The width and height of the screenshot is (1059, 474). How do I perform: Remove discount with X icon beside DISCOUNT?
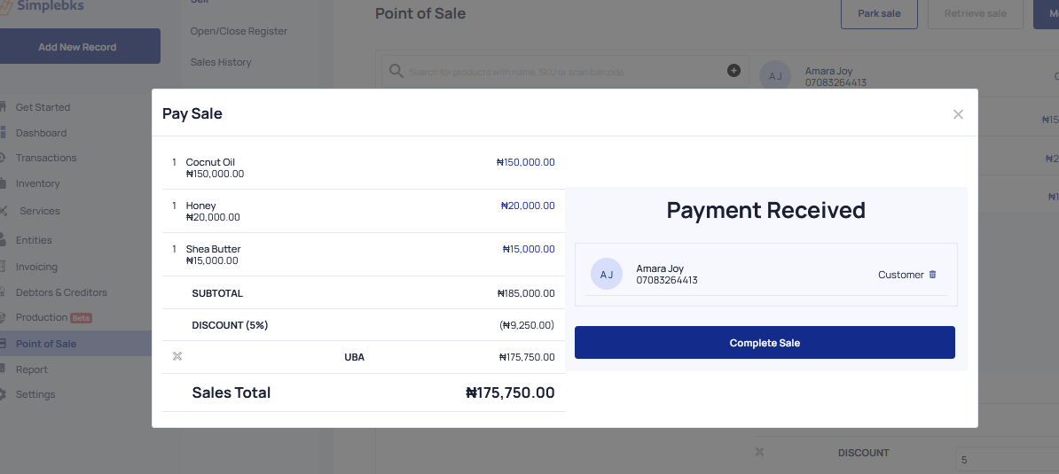pyautogui.click(x=759, y=453)
